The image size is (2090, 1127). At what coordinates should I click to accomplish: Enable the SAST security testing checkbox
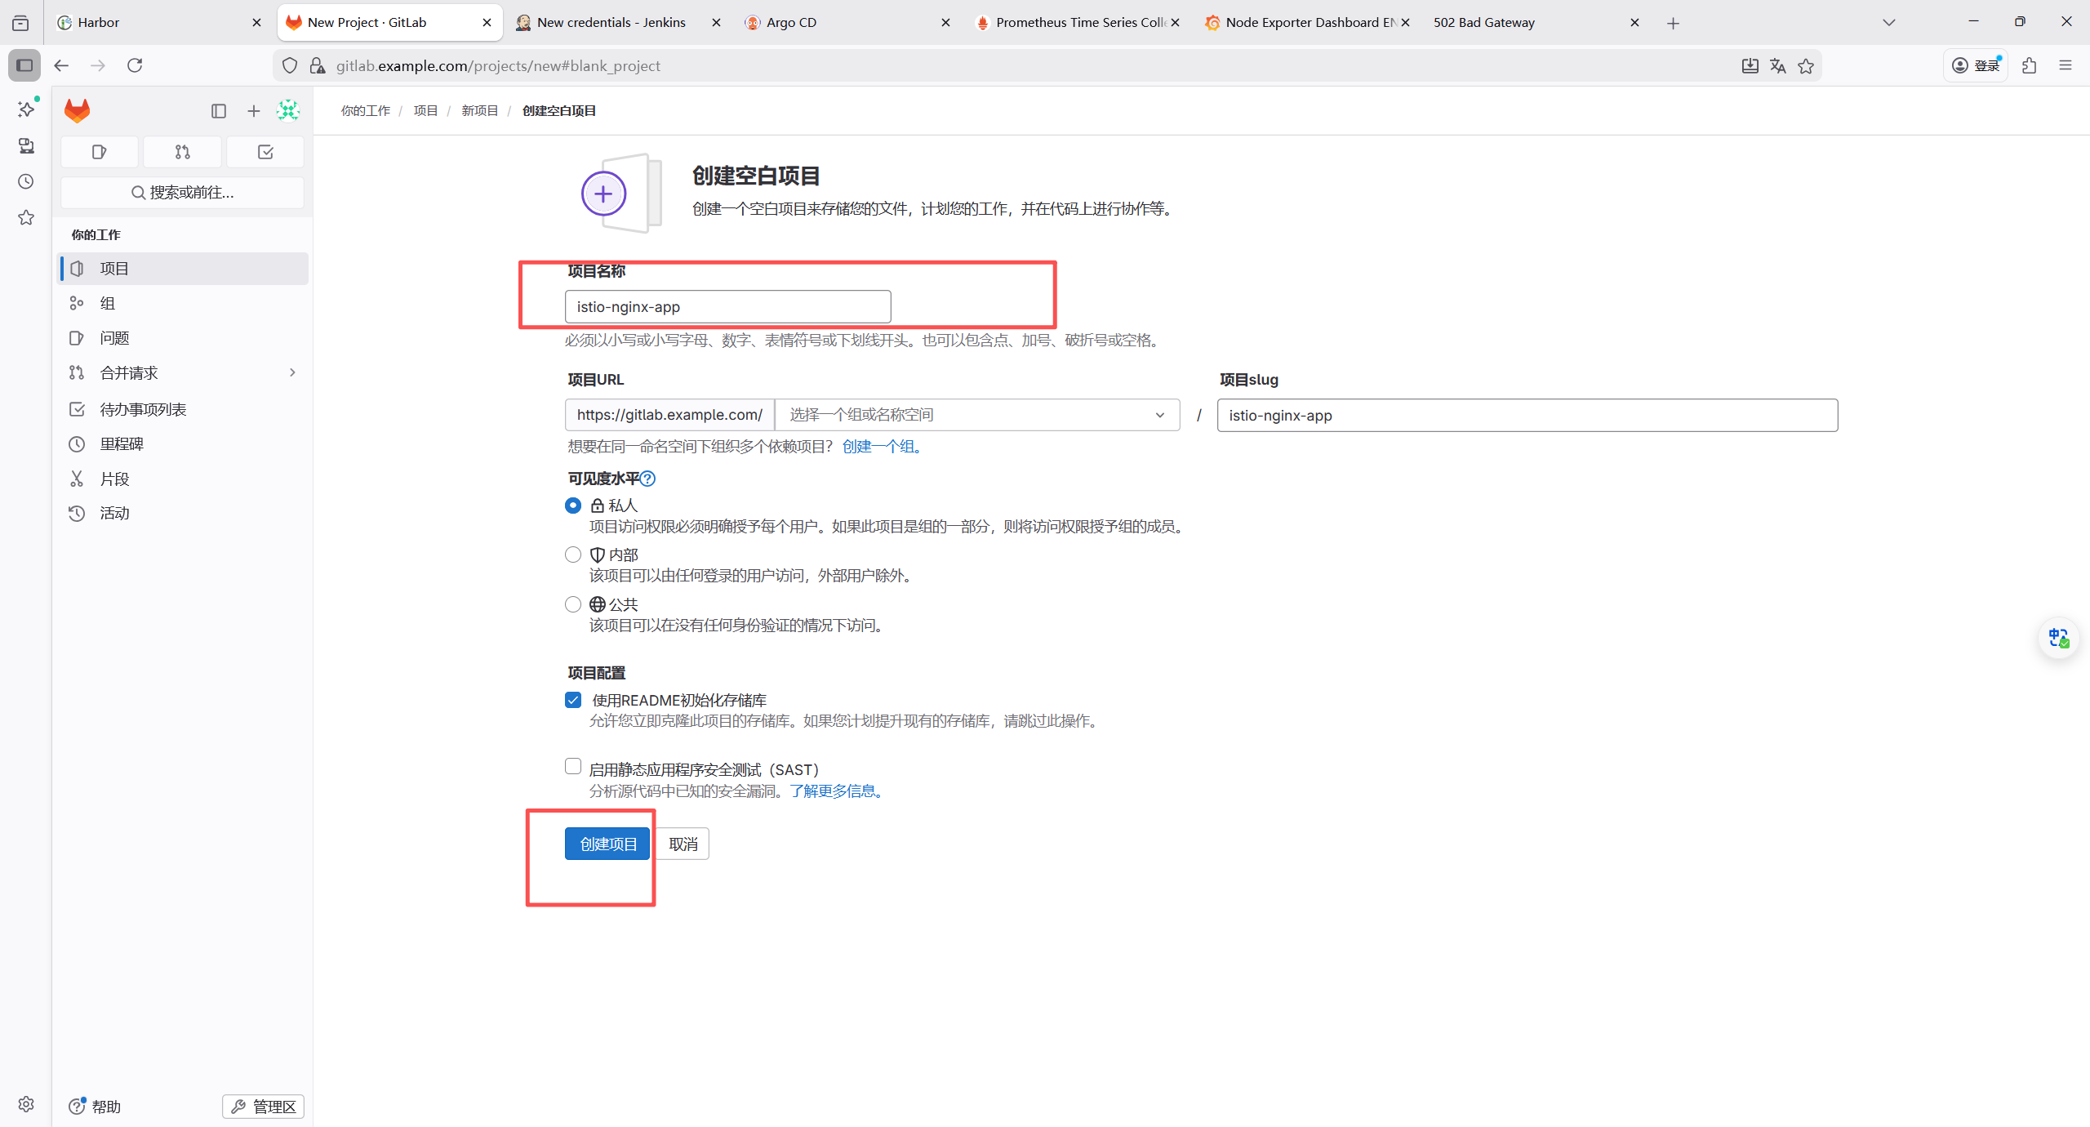[x=573, y=766]
